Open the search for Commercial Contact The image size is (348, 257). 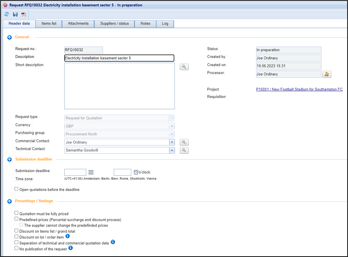tap(184, 142)
